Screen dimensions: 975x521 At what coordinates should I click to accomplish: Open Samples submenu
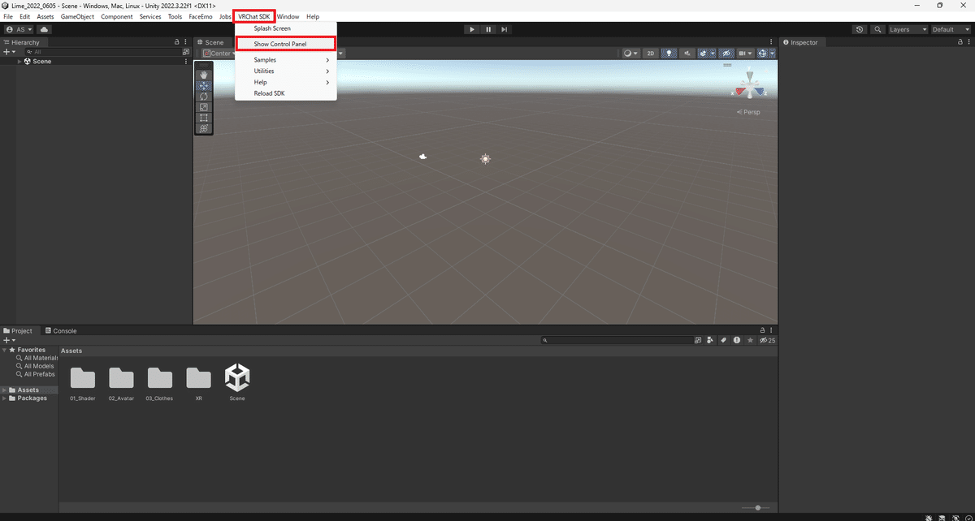[x=286, y=60]
